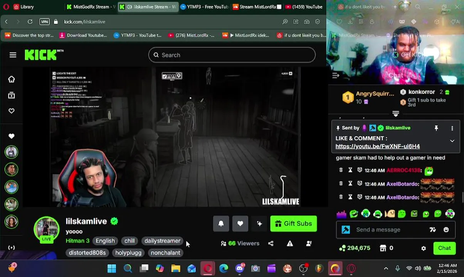Switch to (1459) YouTube tab
464x277 pixels.
click(x=303, y=7)
